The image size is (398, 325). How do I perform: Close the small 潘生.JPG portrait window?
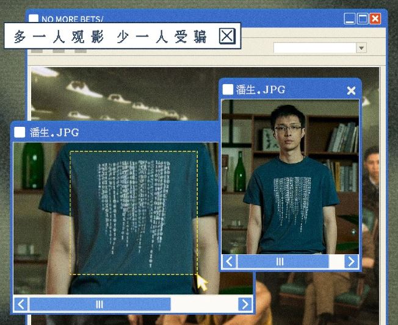click(351, 90)
